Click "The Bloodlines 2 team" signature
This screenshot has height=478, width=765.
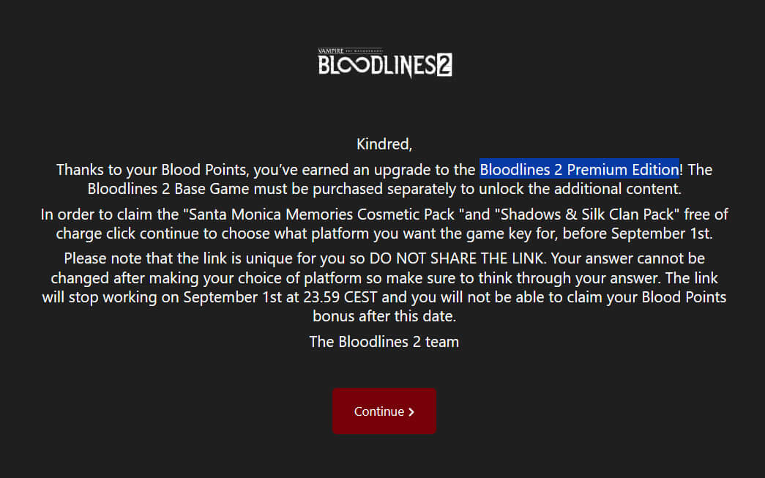[x=384, y=341]
